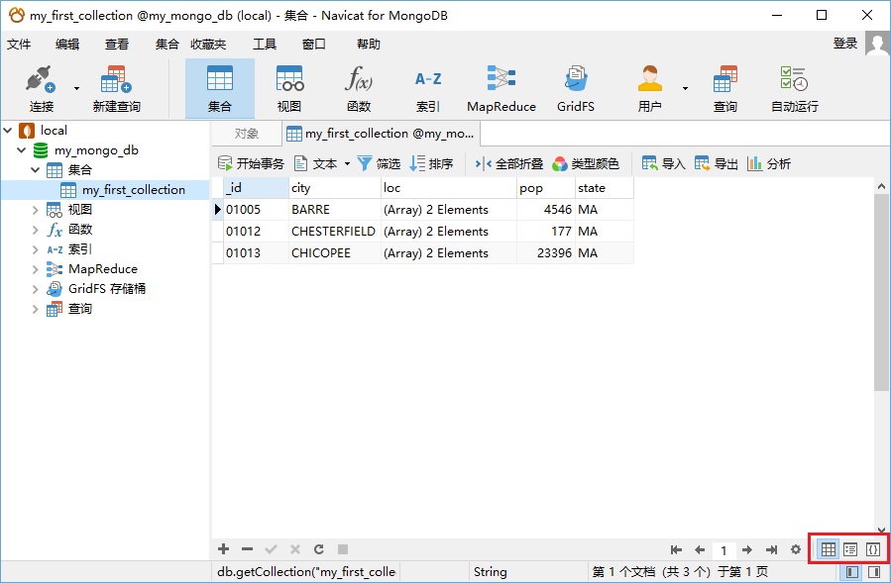Collapse the my_mongo_db database node
Image resolution: width=891 pixels, height=583 pixels.
(22, 150)
